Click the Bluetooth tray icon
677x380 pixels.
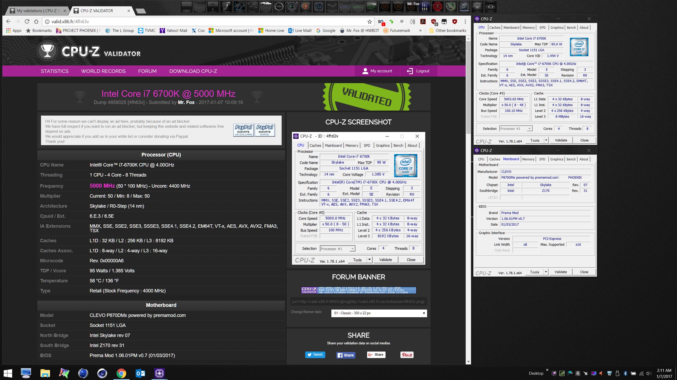click(625, 373)
